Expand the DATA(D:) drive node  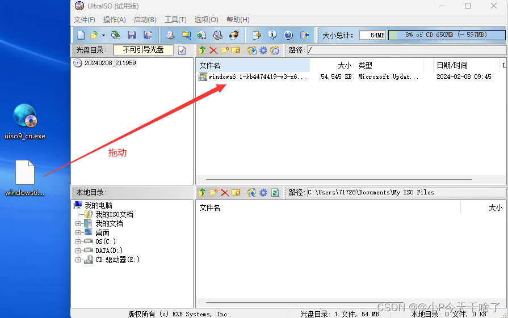tap(78, 251)
